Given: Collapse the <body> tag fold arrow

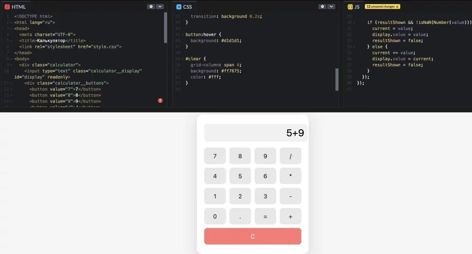Looking at the screenshot, I should click(12, 59).
